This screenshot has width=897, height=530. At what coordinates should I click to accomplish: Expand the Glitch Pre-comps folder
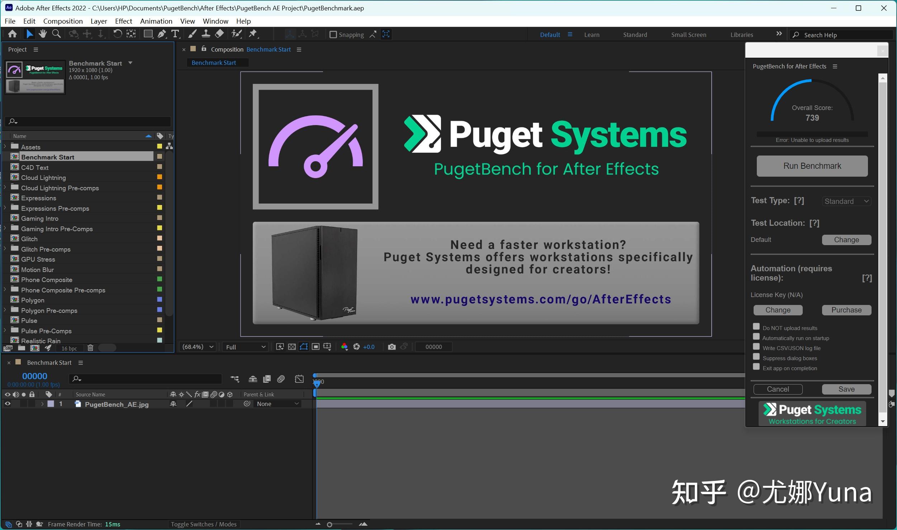[5, 248]
